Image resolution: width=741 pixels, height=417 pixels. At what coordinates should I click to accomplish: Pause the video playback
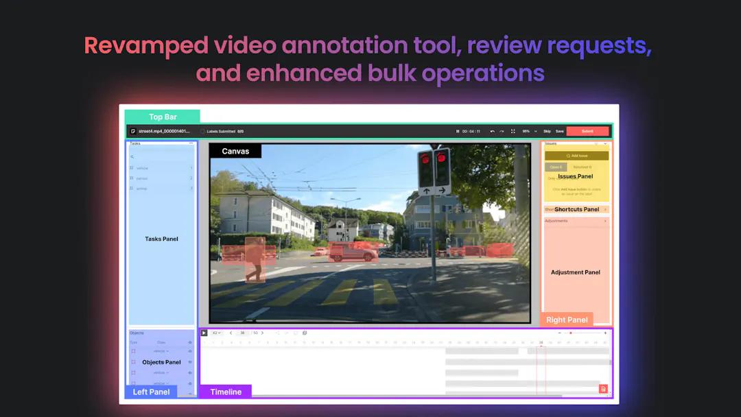(458, 130)
